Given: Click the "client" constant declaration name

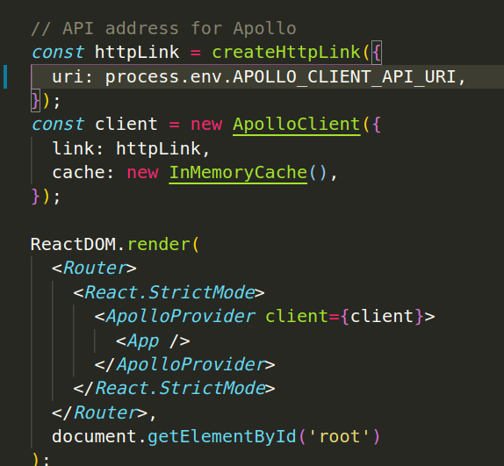Looking at the screenshot, I should coord(126,125).
